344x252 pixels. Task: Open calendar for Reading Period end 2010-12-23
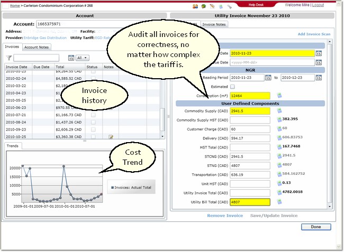(x=319, y=78)
